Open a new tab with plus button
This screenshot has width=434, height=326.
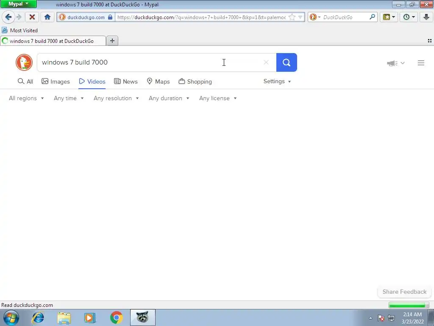[112, 41]
